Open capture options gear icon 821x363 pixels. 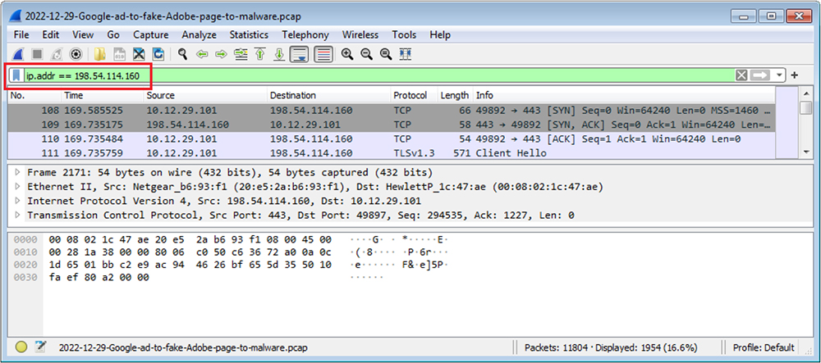[76, 54]
